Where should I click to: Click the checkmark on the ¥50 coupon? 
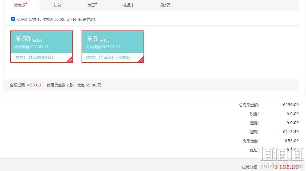coord(70,60)
